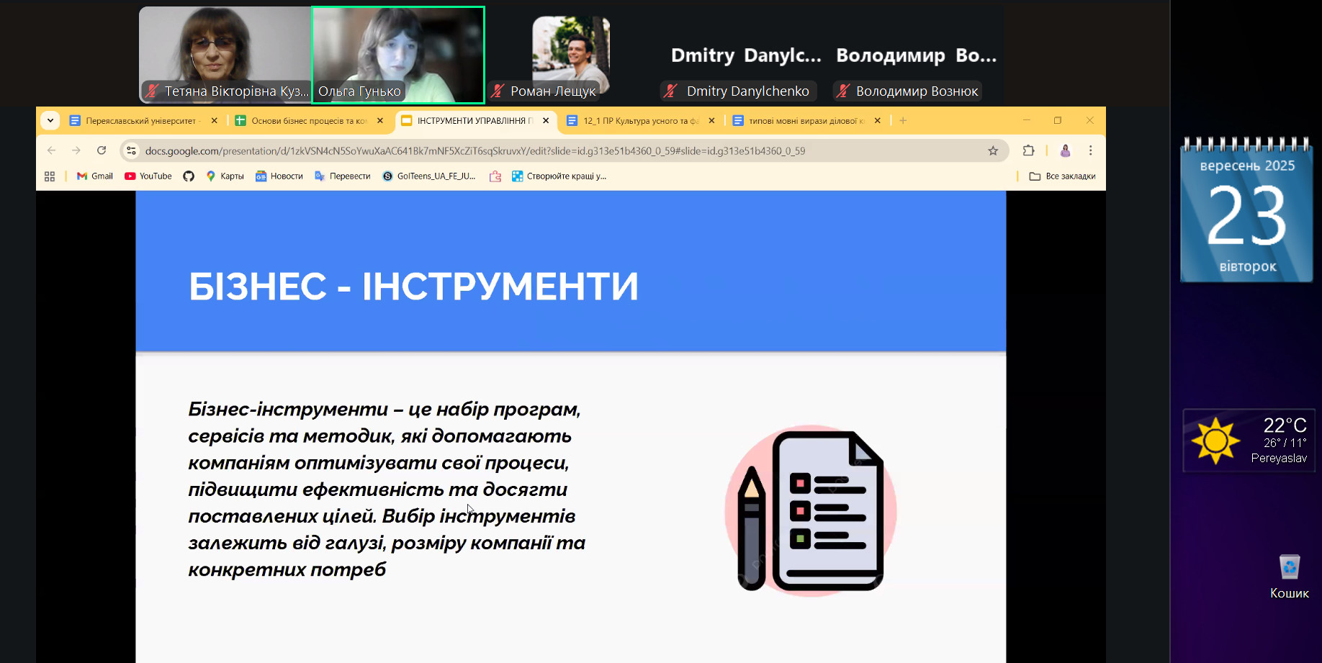
Task: Open the GitHub bookmark icon
Action: 189,176
